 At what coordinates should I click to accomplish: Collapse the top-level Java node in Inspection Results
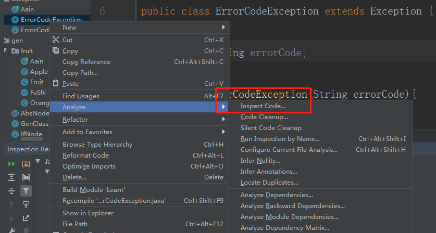[x=39, y=162]
